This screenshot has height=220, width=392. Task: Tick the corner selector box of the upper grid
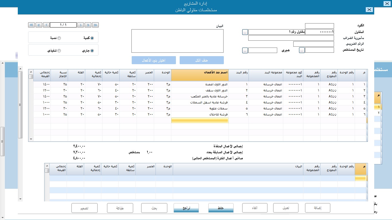pos(31,77)
